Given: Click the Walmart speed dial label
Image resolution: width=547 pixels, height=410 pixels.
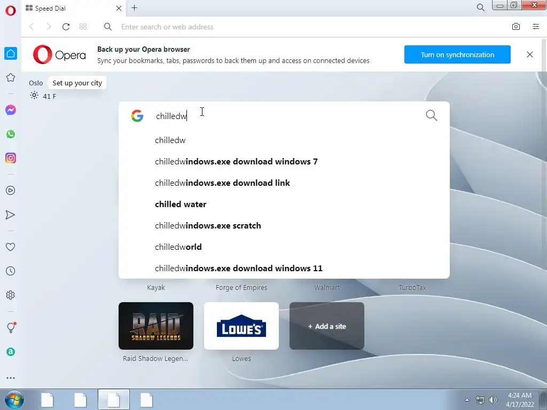Looking at the screenshot, I should pyautogui.click(x=327, y=288).
